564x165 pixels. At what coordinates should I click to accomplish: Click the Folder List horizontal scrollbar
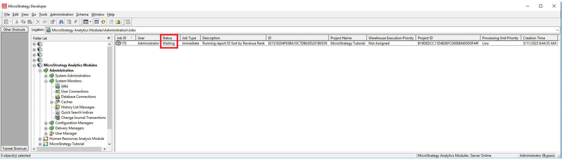click(x=69, y=149)
